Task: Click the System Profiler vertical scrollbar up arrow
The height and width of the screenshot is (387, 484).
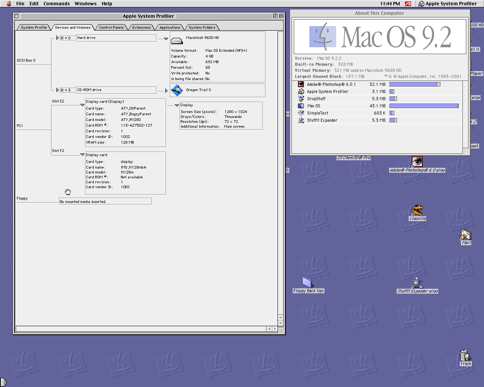Action: click(281, 318)
